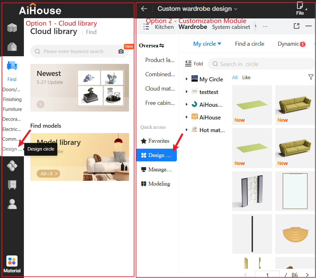Open the Electric... category
Screen dimensions: 316x278
[12, 129]
